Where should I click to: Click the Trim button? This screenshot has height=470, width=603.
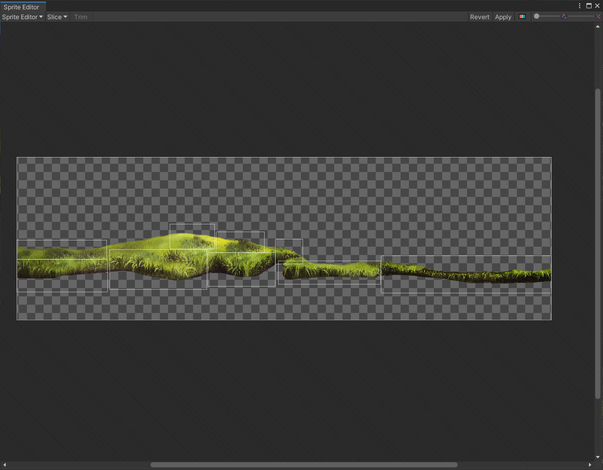click(80, 17)
